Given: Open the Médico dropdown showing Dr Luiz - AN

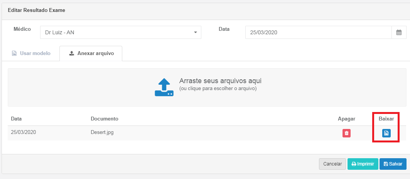Looking at the screenshot, I should 116,33.
